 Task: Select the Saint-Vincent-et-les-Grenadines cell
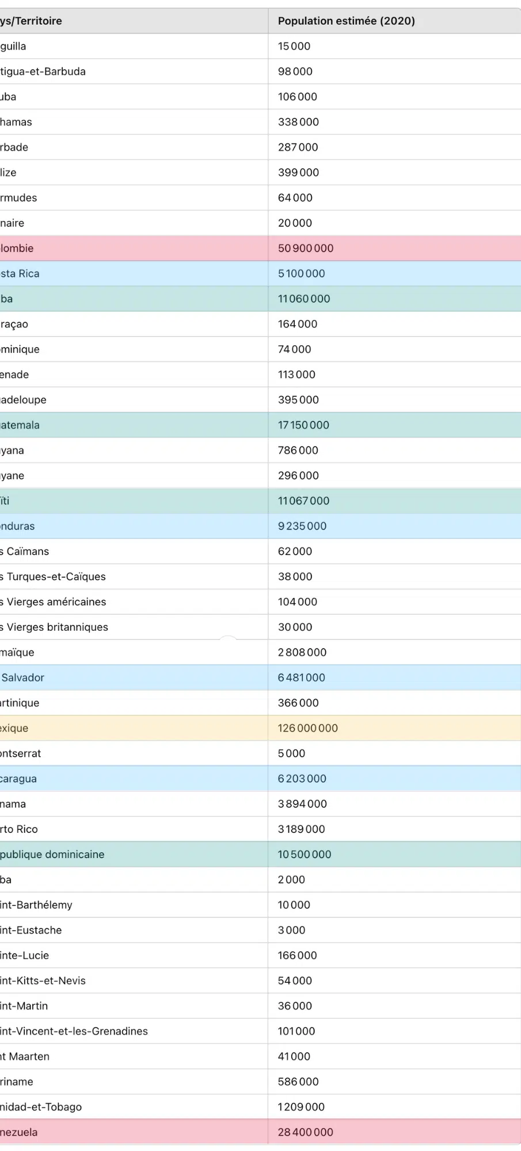pos(74,1031)
